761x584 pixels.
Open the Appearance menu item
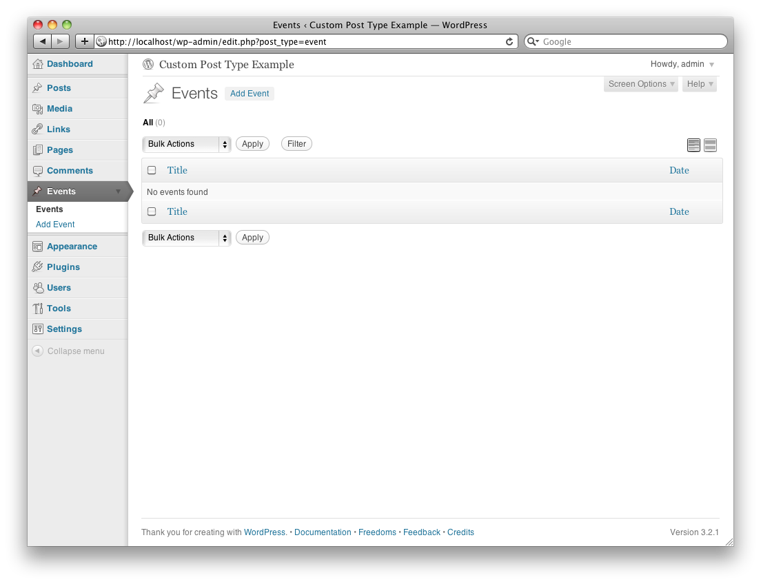tap(72, 247)
